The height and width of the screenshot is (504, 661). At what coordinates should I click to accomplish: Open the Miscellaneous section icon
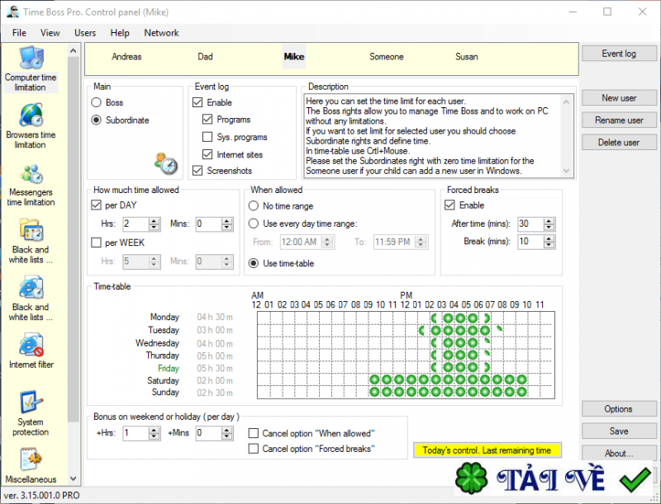point(31,459)
